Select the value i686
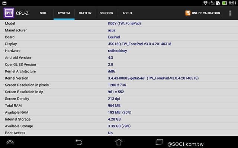The image size is (238, 148). click(x=112, y=71)
